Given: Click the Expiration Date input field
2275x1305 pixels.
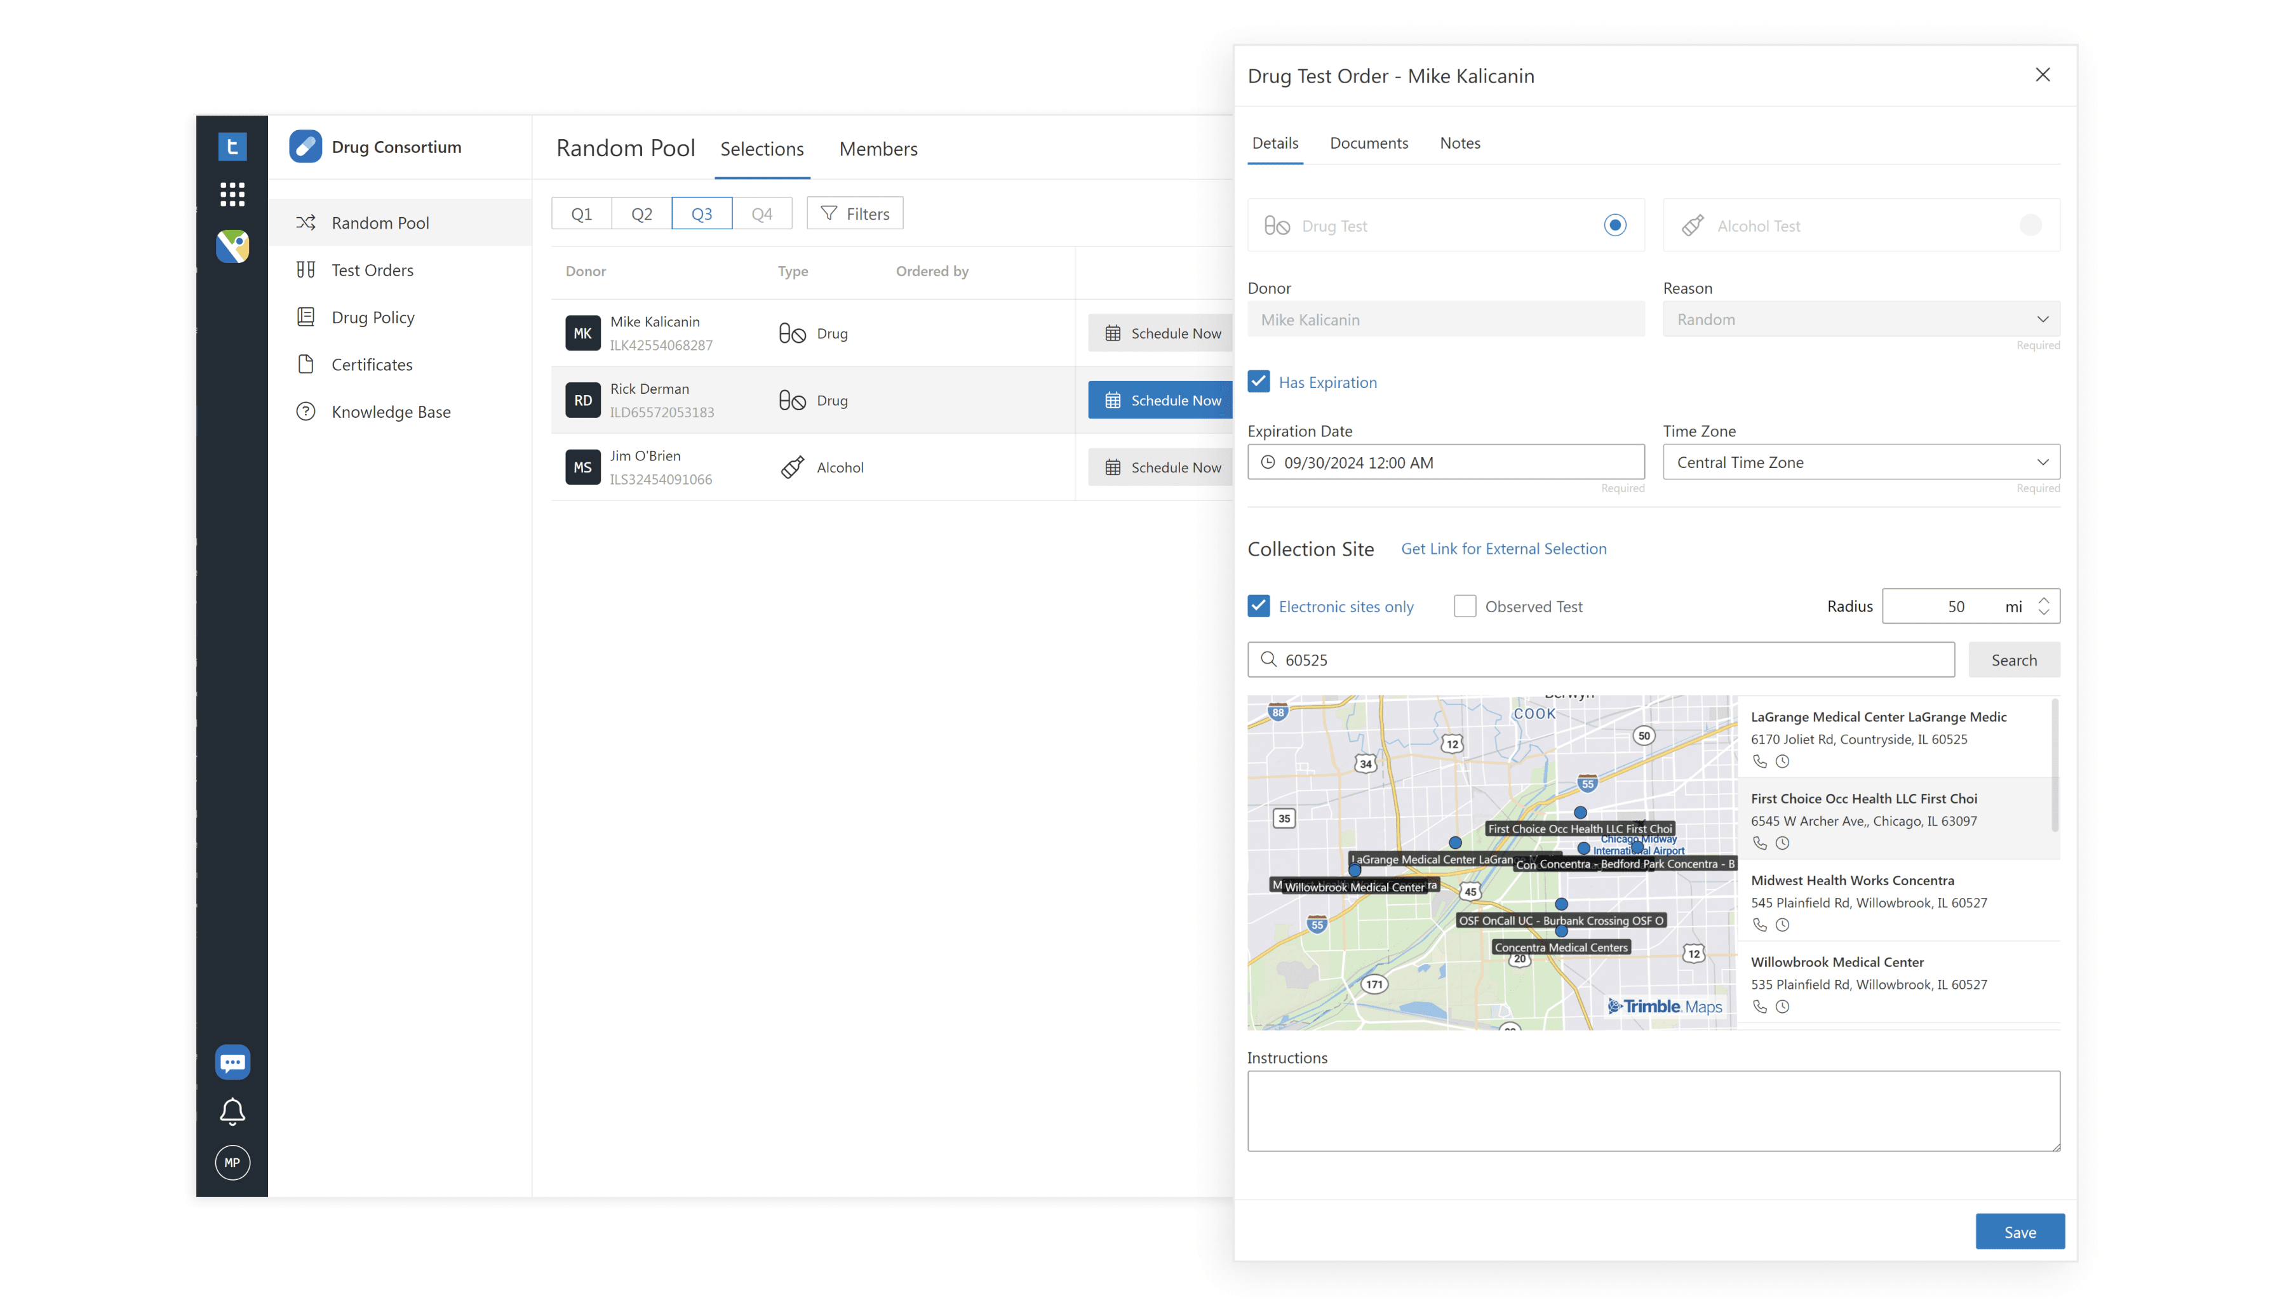Looking at the screenshot, I should (1446, 462).
